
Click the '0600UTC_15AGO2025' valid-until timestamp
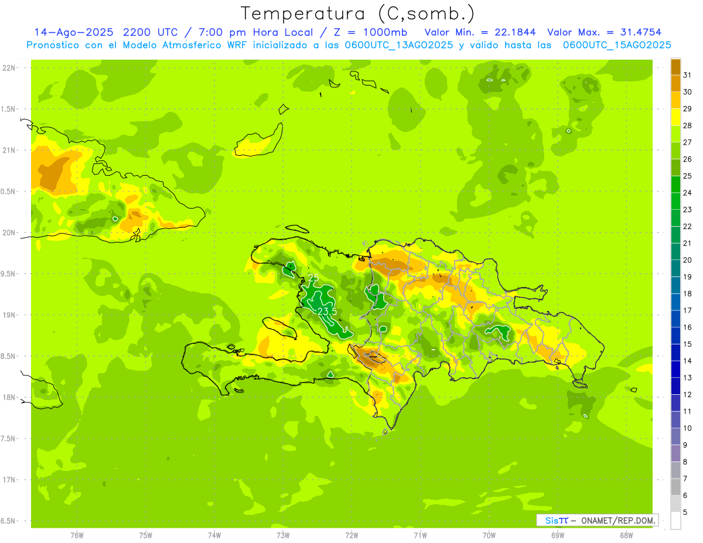[617, 45]
